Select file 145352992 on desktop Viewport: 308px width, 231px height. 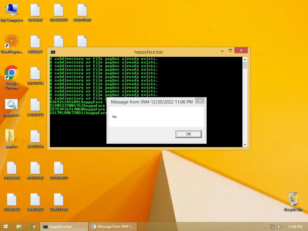pyautogui.click(x=12, y=171)
